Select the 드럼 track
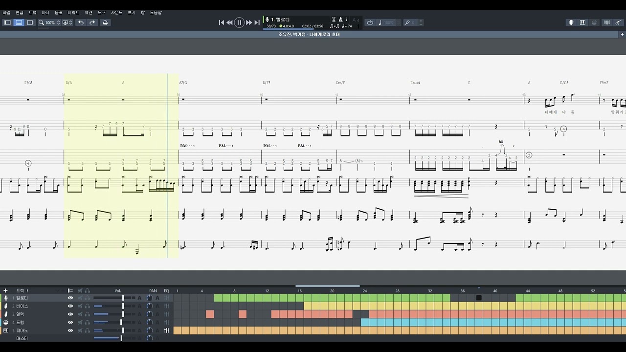 click(20, 323)
